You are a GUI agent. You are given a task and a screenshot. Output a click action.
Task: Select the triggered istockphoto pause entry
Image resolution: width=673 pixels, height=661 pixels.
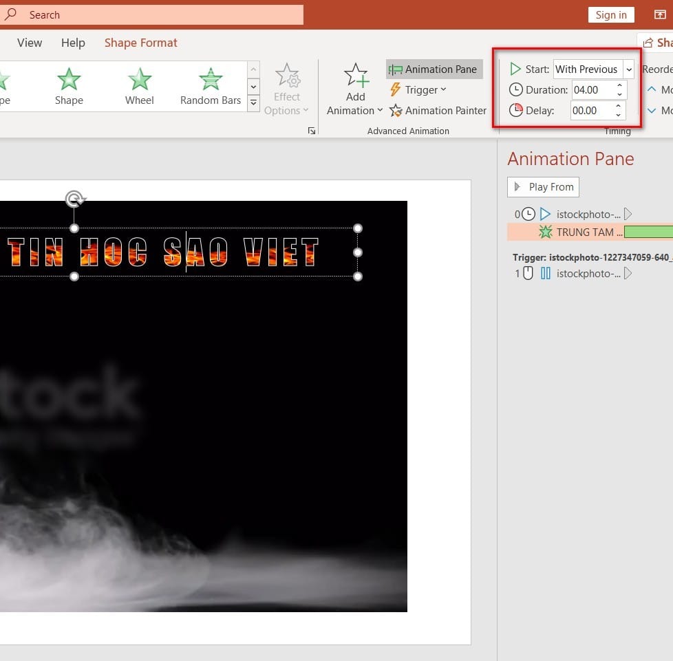tap(590, 273)
